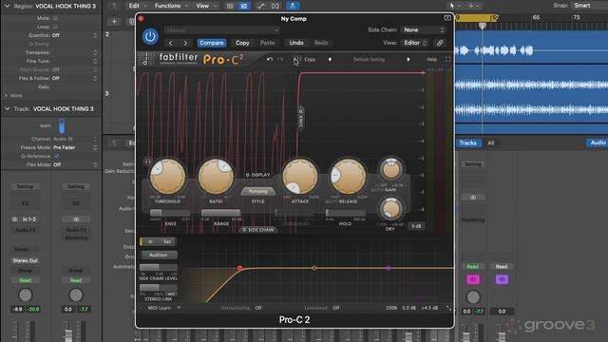Click the track icon in inspector
The width and height of the screenshot is (608, 342).
[x=62, y=126]
